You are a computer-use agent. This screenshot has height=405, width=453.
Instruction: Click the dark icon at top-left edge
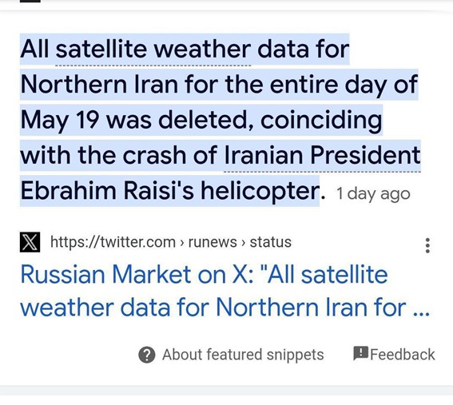point(30,1)
